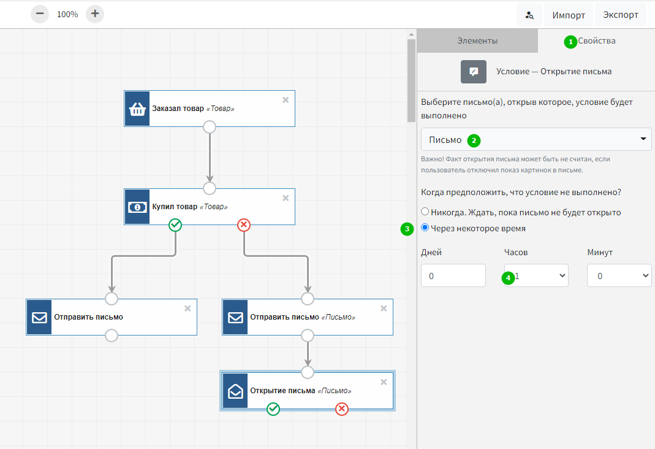655x449 pixels.
Task: Remove the «Заказал товар» block with its X
Action: point(286,100)
